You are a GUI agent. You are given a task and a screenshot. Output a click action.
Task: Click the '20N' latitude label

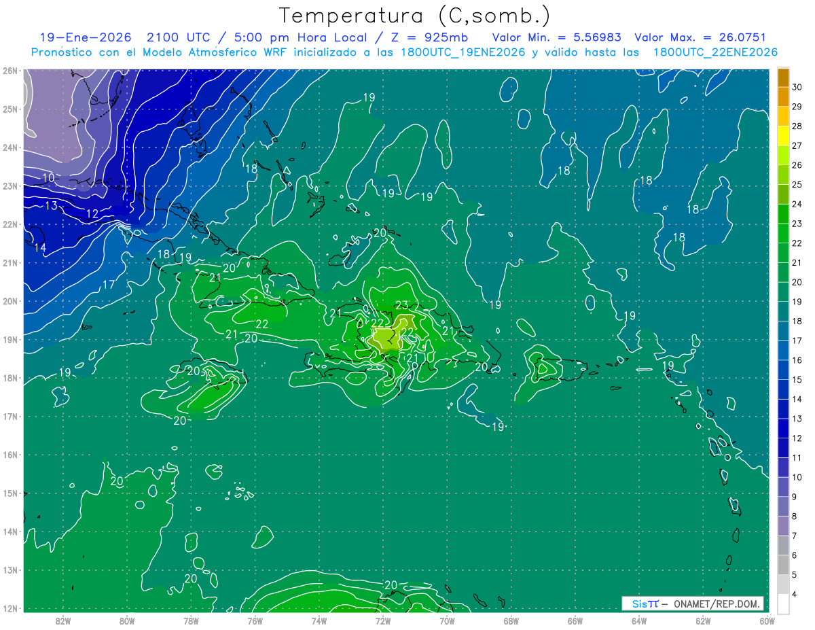[10, 301]
